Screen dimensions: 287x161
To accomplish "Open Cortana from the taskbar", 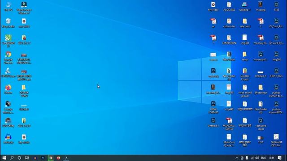I will tap(19, 158).
